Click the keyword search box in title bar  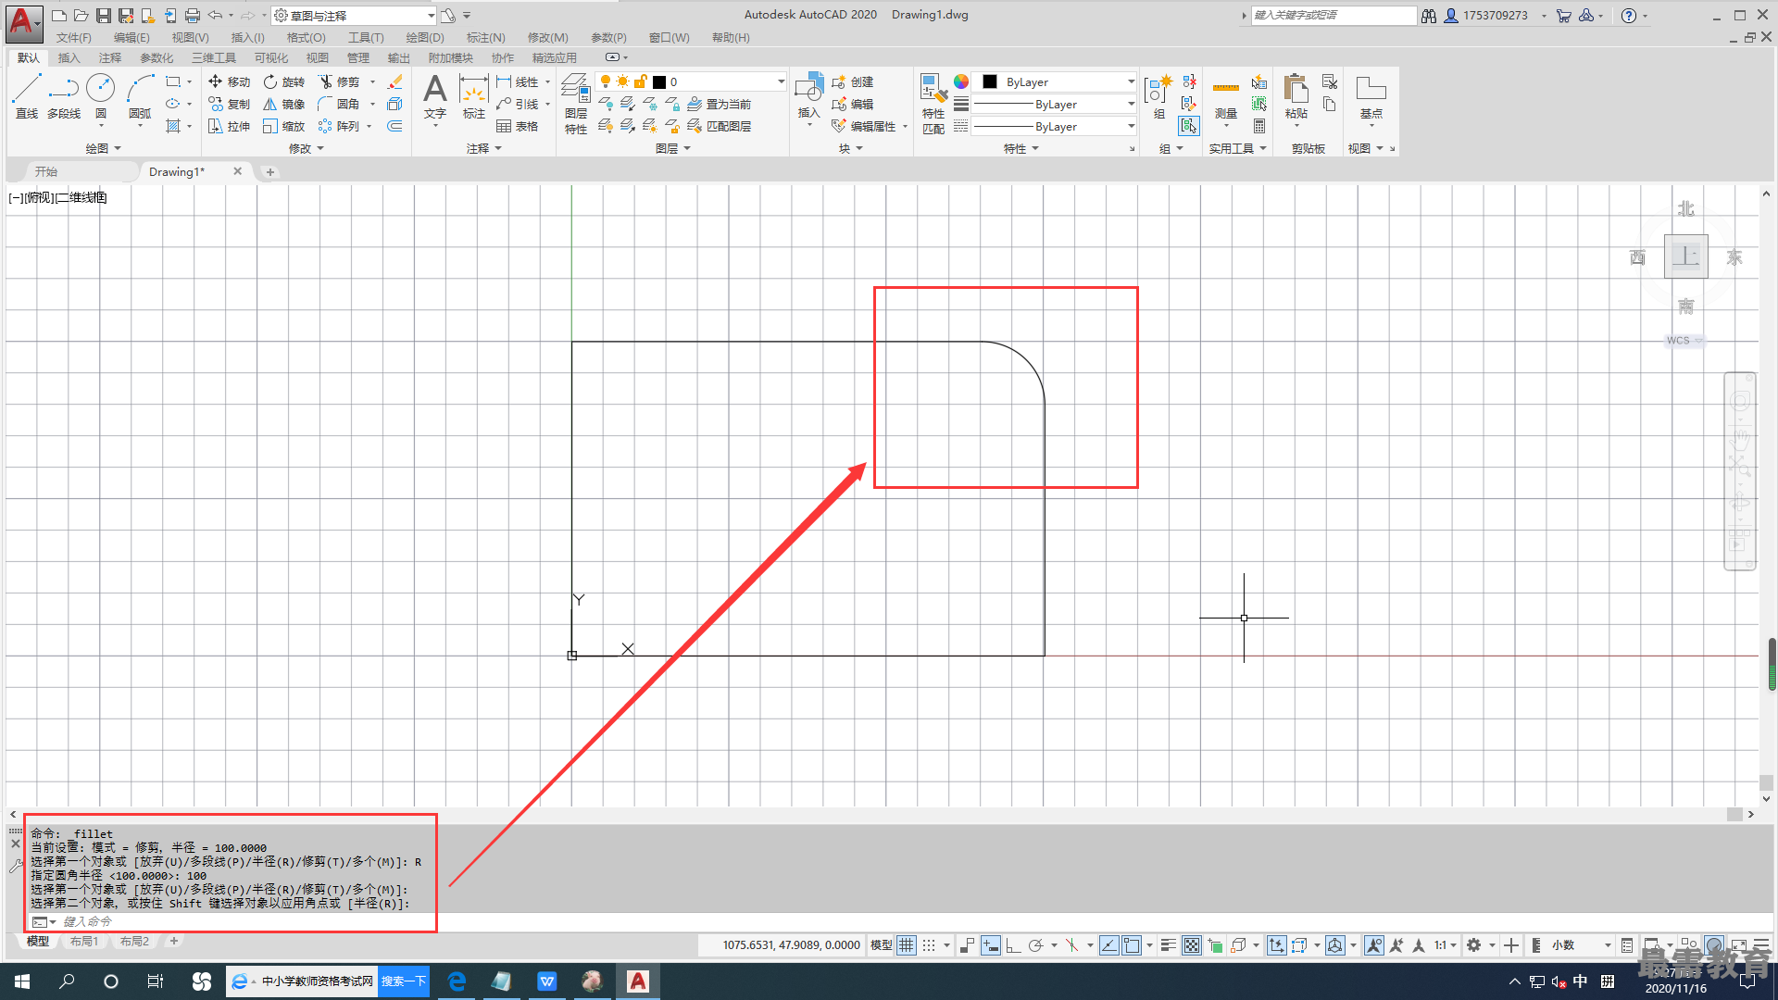[x=1333, y=16]
